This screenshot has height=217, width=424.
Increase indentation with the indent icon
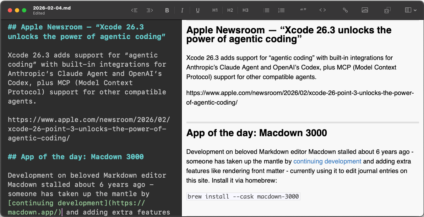150,10
